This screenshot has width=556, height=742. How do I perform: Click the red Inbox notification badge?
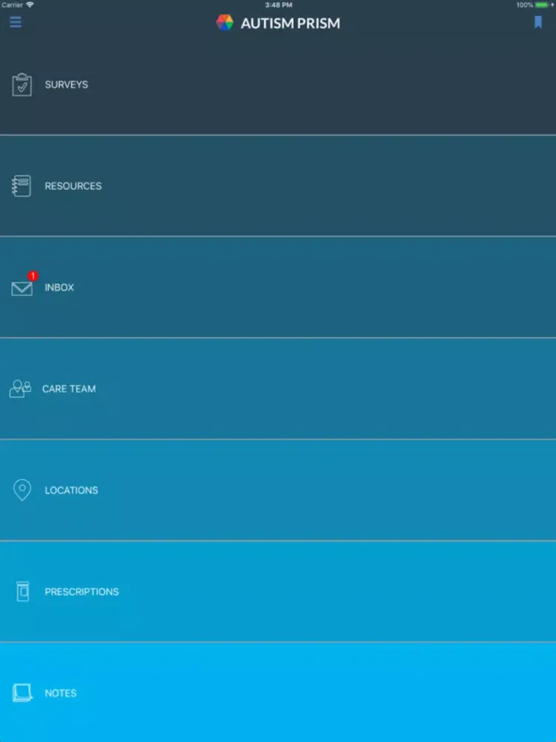tap(33, 276)
